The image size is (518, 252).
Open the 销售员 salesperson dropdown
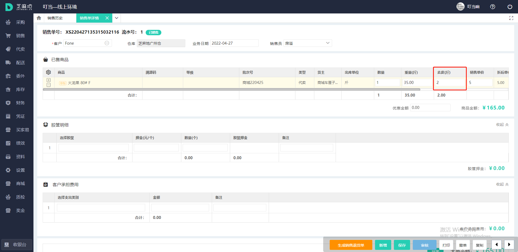tap(308, 43)
